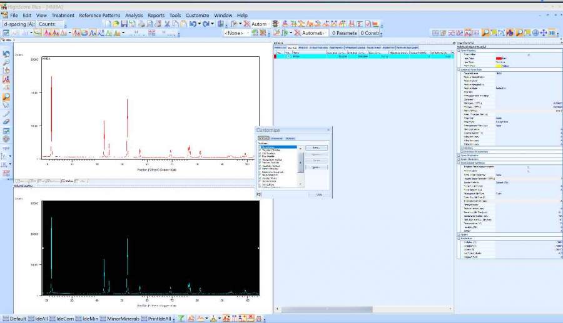Click the Redo icon in the toolbar

point(206,24)
